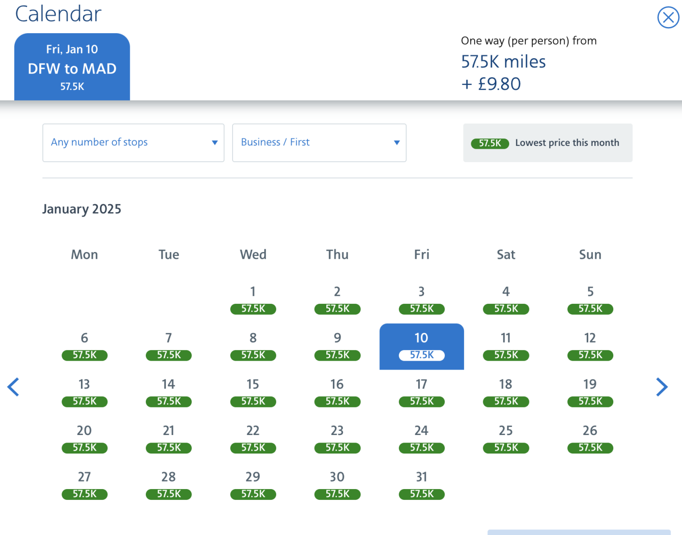
Task: Pick January 26 on the calendar
Action: click(590, 438)
